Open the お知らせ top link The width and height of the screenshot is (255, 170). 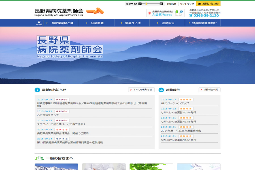click(x=171, y=4)
